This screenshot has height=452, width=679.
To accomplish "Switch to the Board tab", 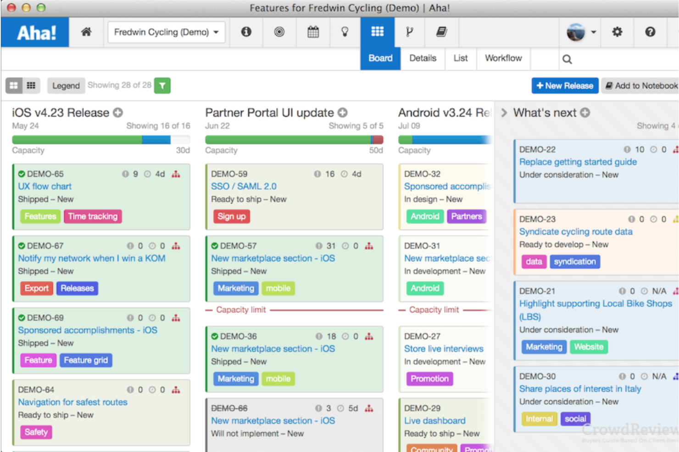I will (x=380, y=58).
